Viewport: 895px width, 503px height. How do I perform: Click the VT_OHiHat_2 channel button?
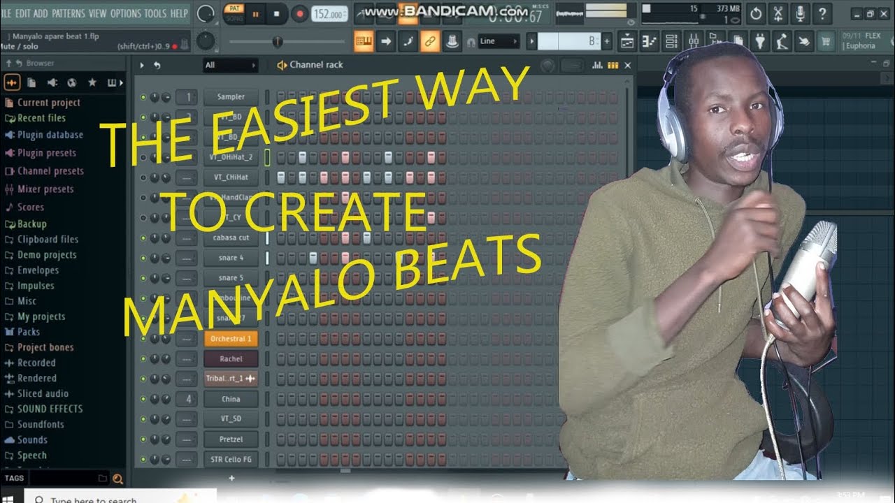(231, 157)
